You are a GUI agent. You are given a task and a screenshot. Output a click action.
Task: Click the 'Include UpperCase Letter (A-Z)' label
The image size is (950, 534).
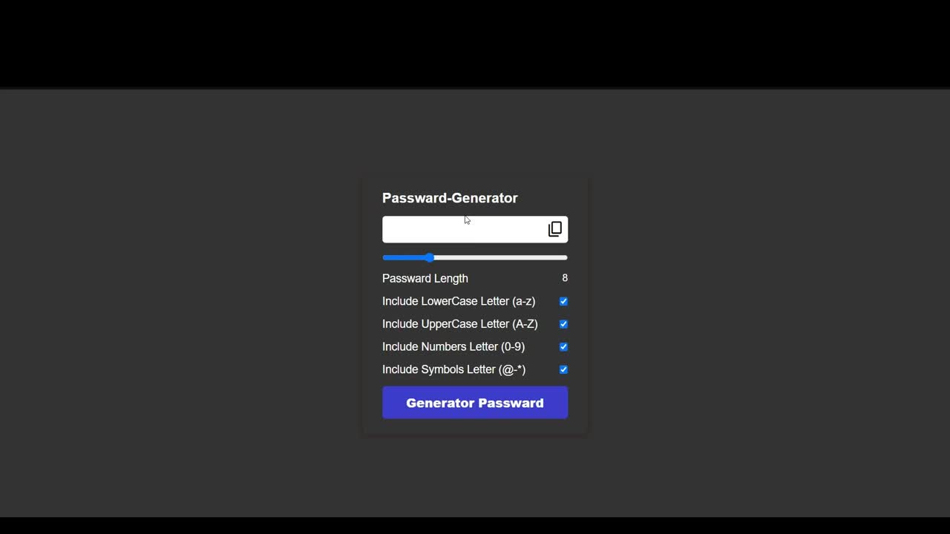460,324
